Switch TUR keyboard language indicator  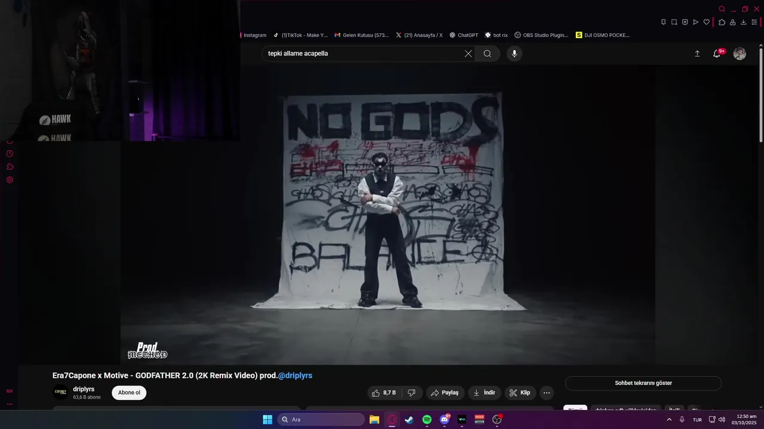coord(697,419)
